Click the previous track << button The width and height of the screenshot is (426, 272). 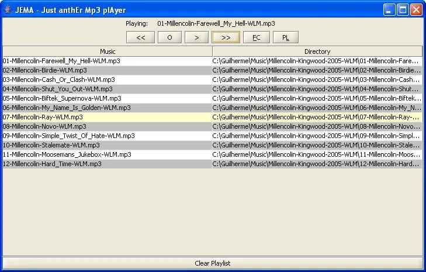pos(140,37)
